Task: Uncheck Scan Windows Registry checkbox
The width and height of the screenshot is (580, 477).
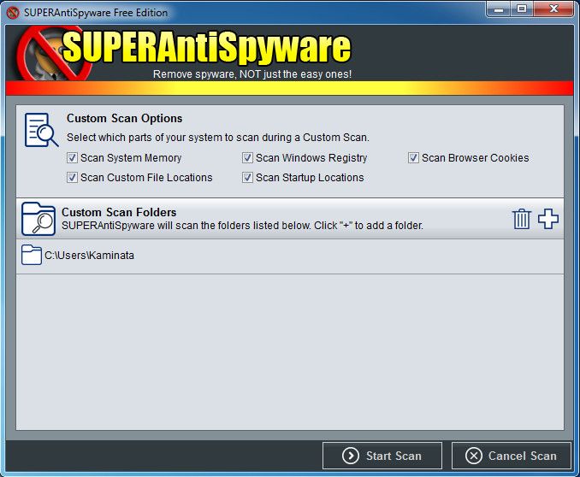Action: click(247, 158)
